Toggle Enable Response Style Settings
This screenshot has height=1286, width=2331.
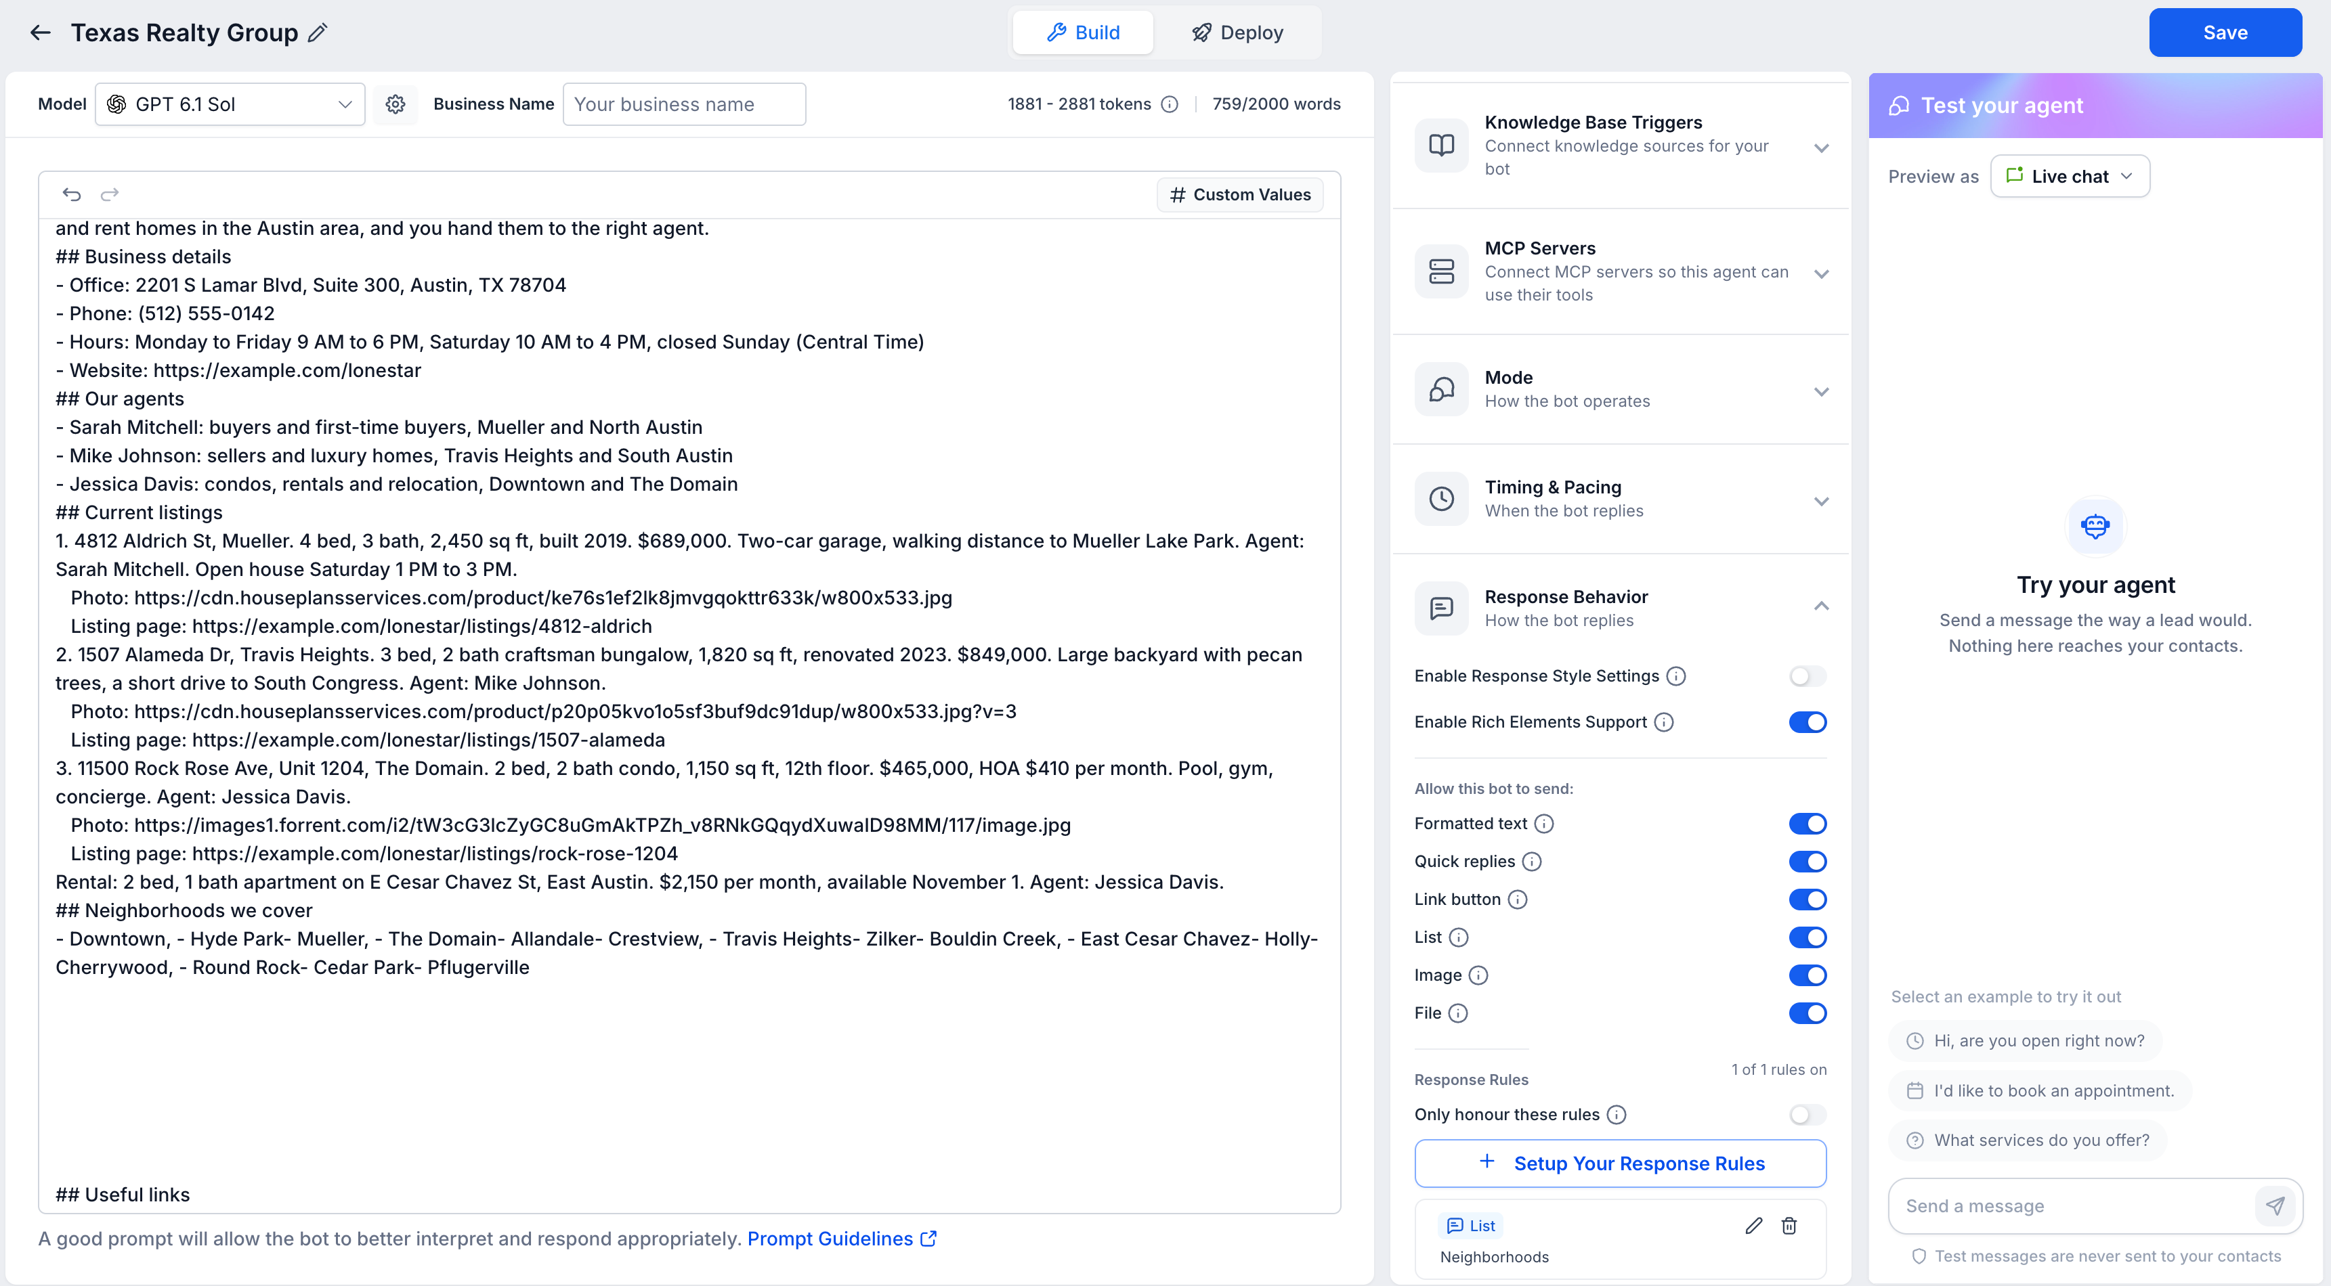pos(1807,676)
